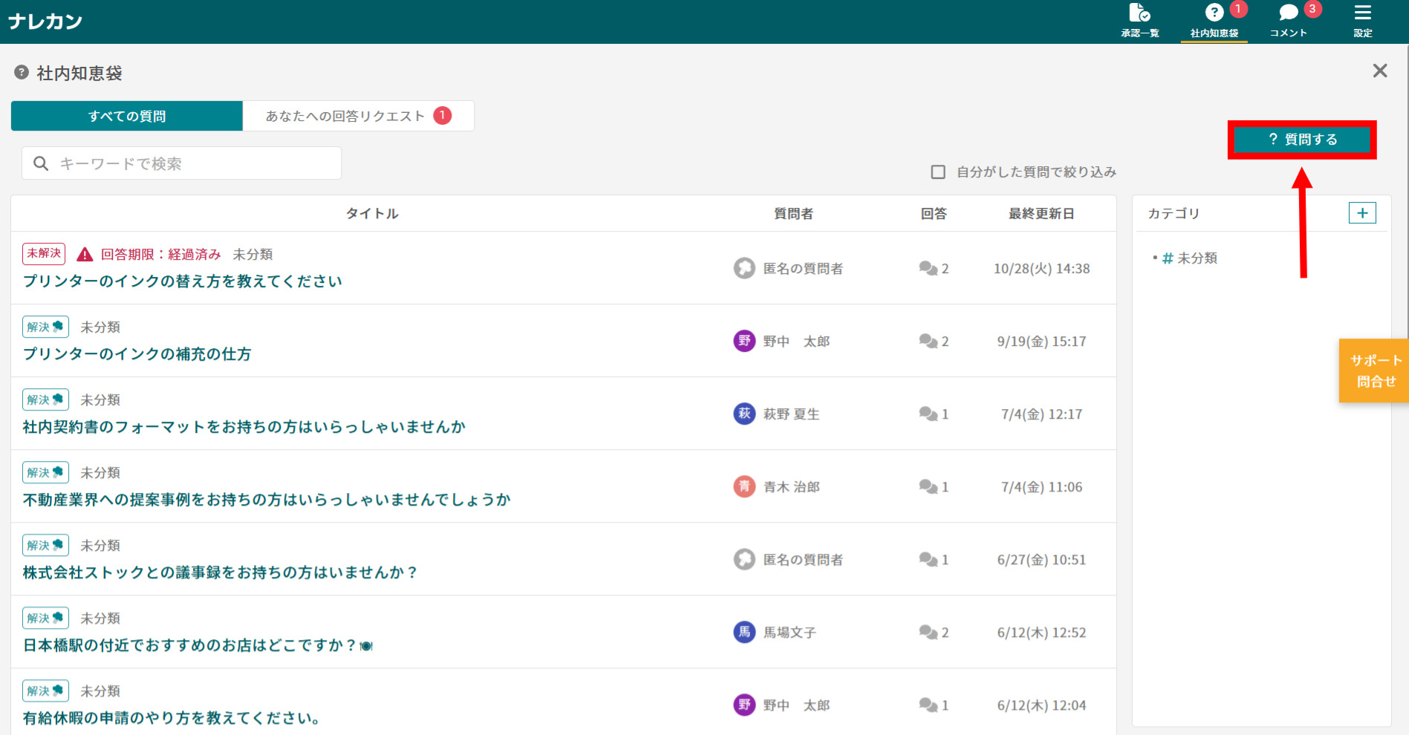The image size is (1409, 735).
Task: Click the キーワードで検索 search field
Action: click(182, 163)
